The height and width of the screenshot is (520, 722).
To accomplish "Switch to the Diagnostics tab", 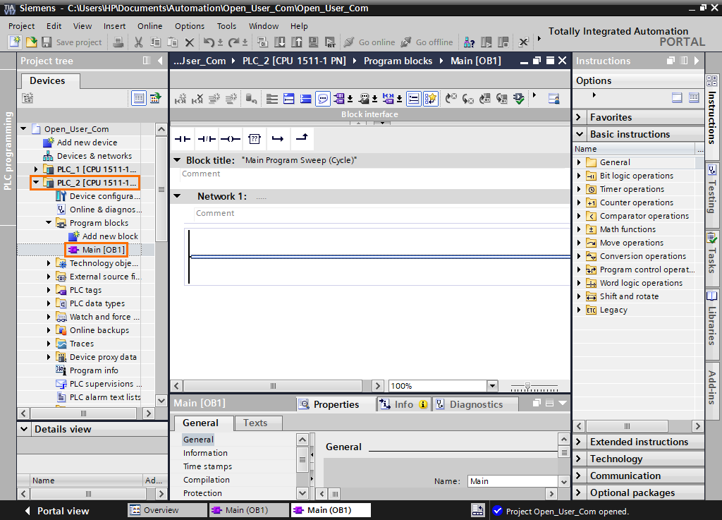I will coord(475,404).
